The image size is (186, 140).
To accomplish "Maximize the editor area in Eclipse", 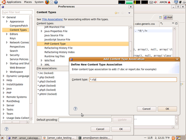I will [x=176, y=23].
